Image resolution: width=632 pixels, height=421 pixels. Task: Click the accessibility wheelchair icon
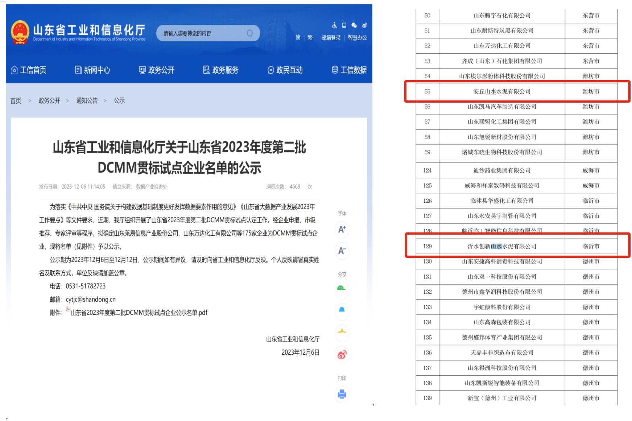[334, 25]
